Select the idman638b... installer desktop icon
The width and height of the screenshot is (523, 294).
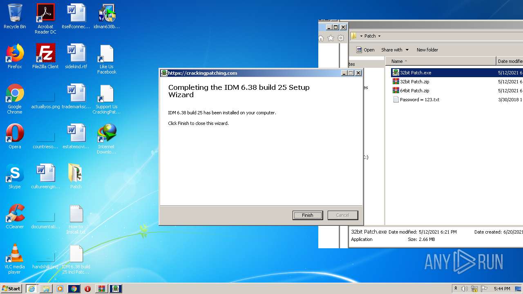[x=107, y=17]
